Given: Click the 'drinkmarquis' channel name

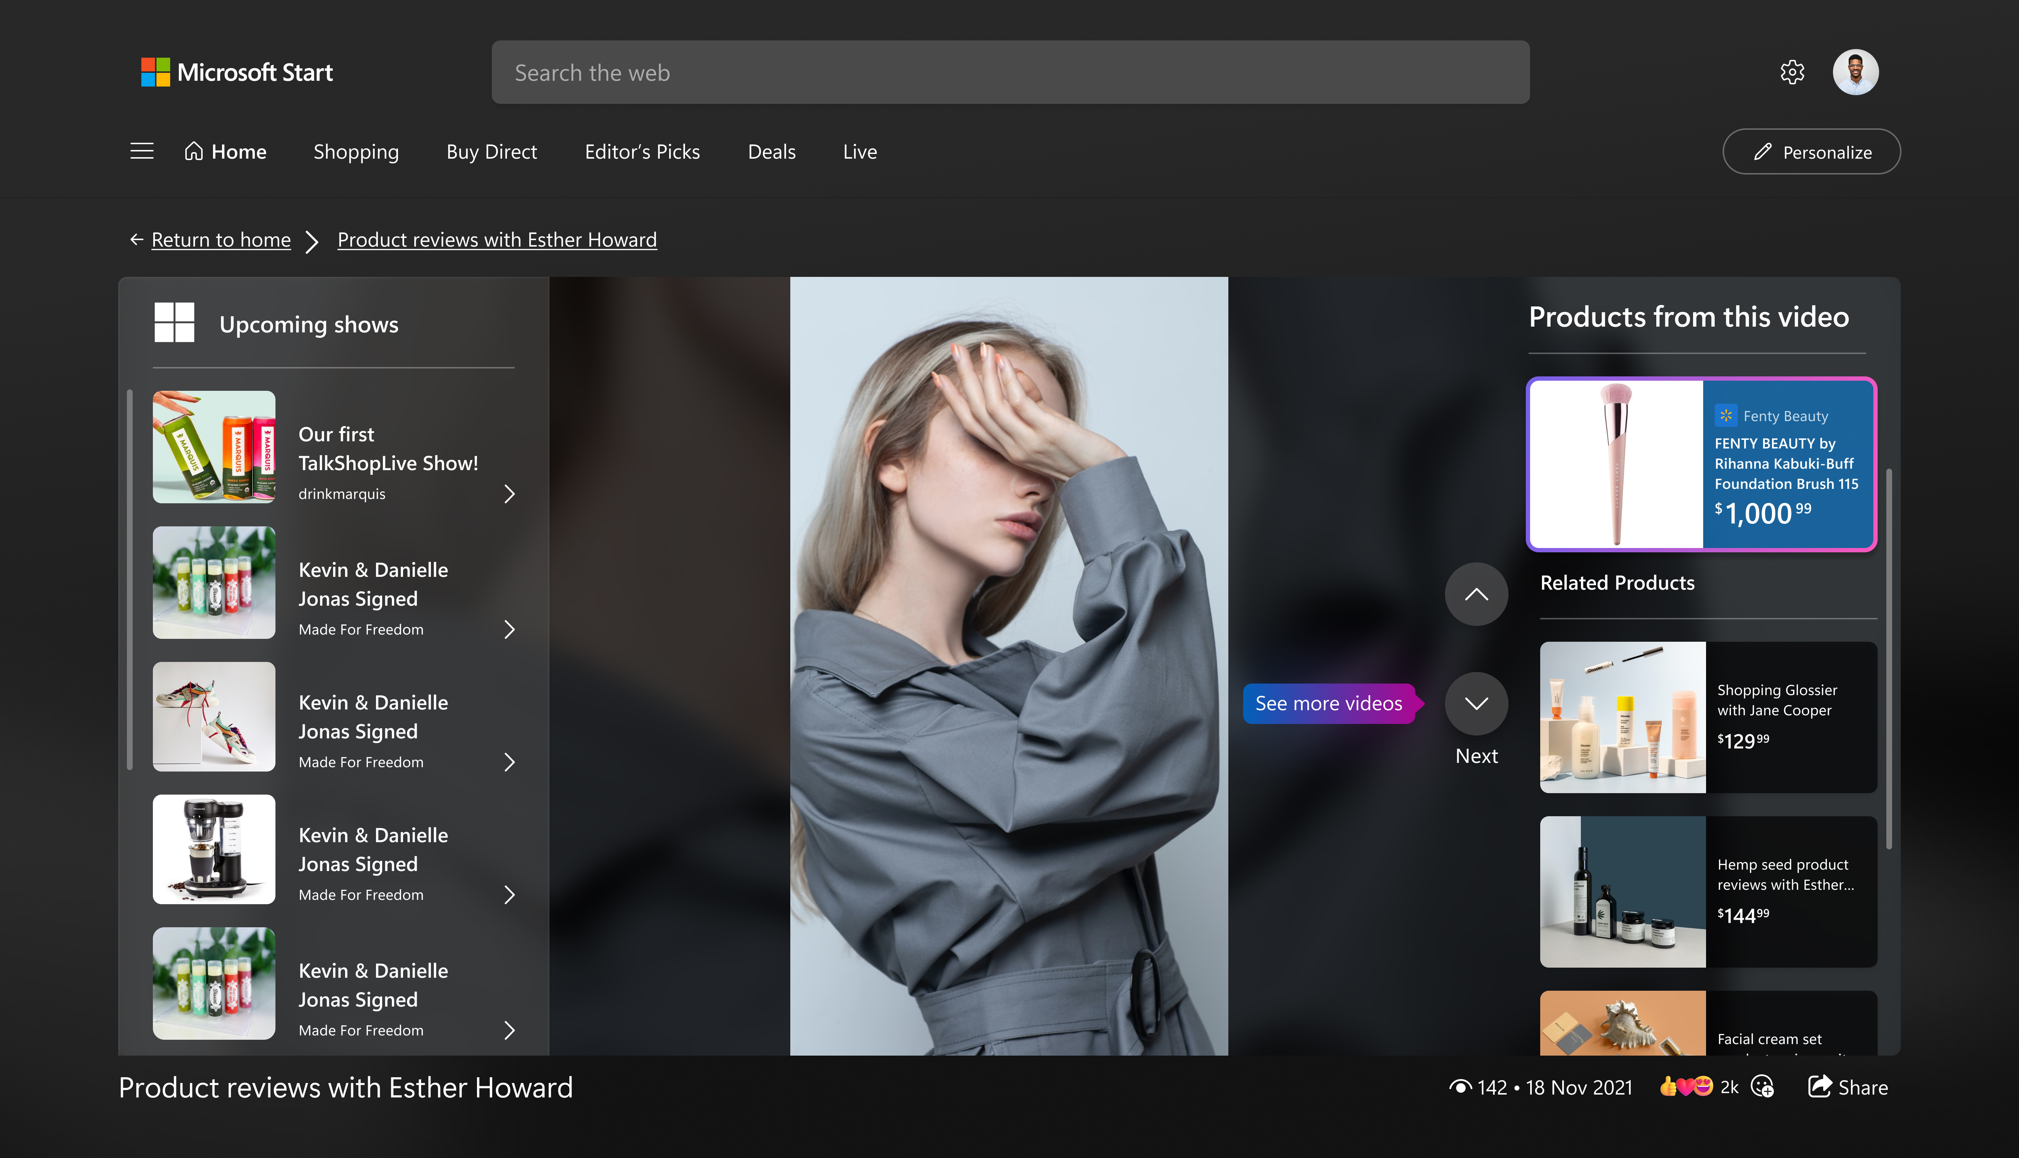Looking at the screenshot, I should tap(342, 494).
